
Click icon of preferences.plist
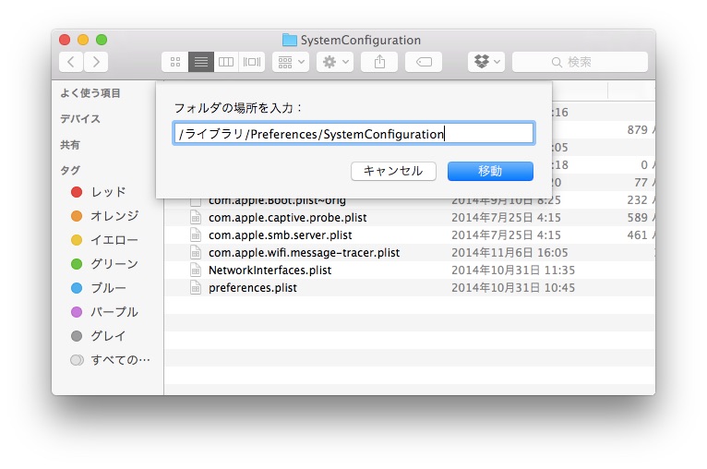coord(196,288)
